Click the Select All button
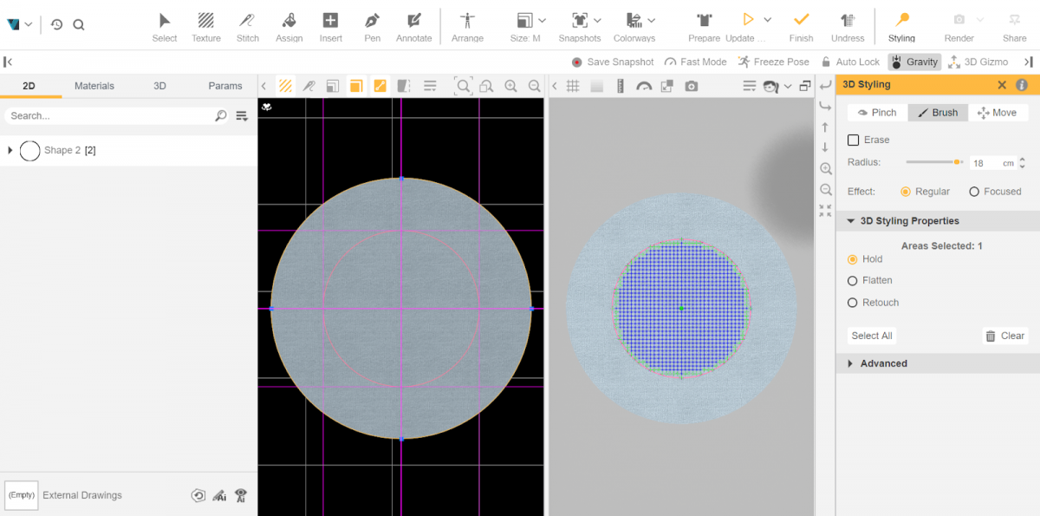Image resolution: width=1040 pixels, height=516 pixels. [870, 336]
